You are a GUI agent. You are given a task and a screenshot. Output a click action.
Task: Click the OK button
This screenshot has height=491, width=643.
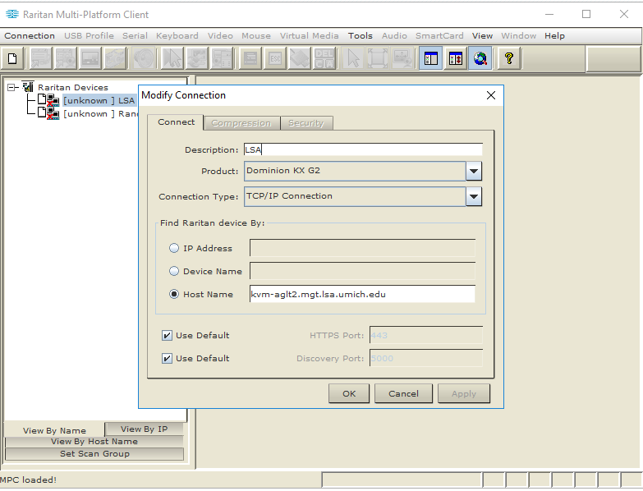[x=349, y=393]
